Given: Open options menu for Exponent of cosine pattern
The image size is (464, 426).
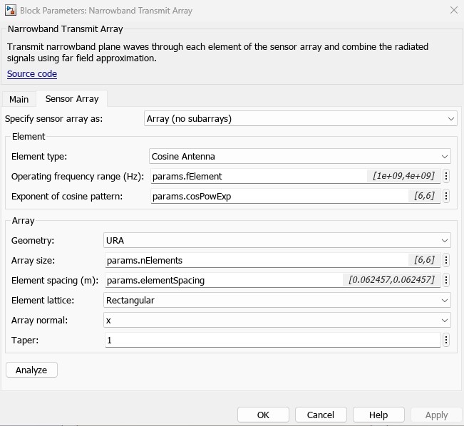Looking at the screenshot, I should (x=446, y=196).
